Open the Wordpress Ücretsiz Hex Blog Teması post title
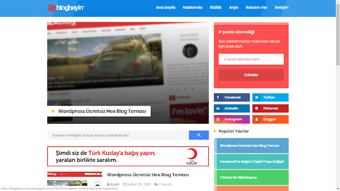The height and width of the screenshot is (191, 340). pyautogui.click(x=148, y=175)
